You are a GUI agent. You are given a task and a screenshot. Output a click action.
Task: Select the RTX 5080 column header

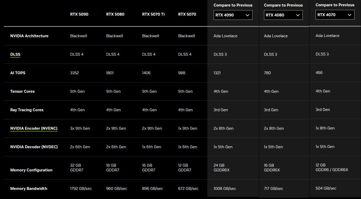(x=115, y=14)
